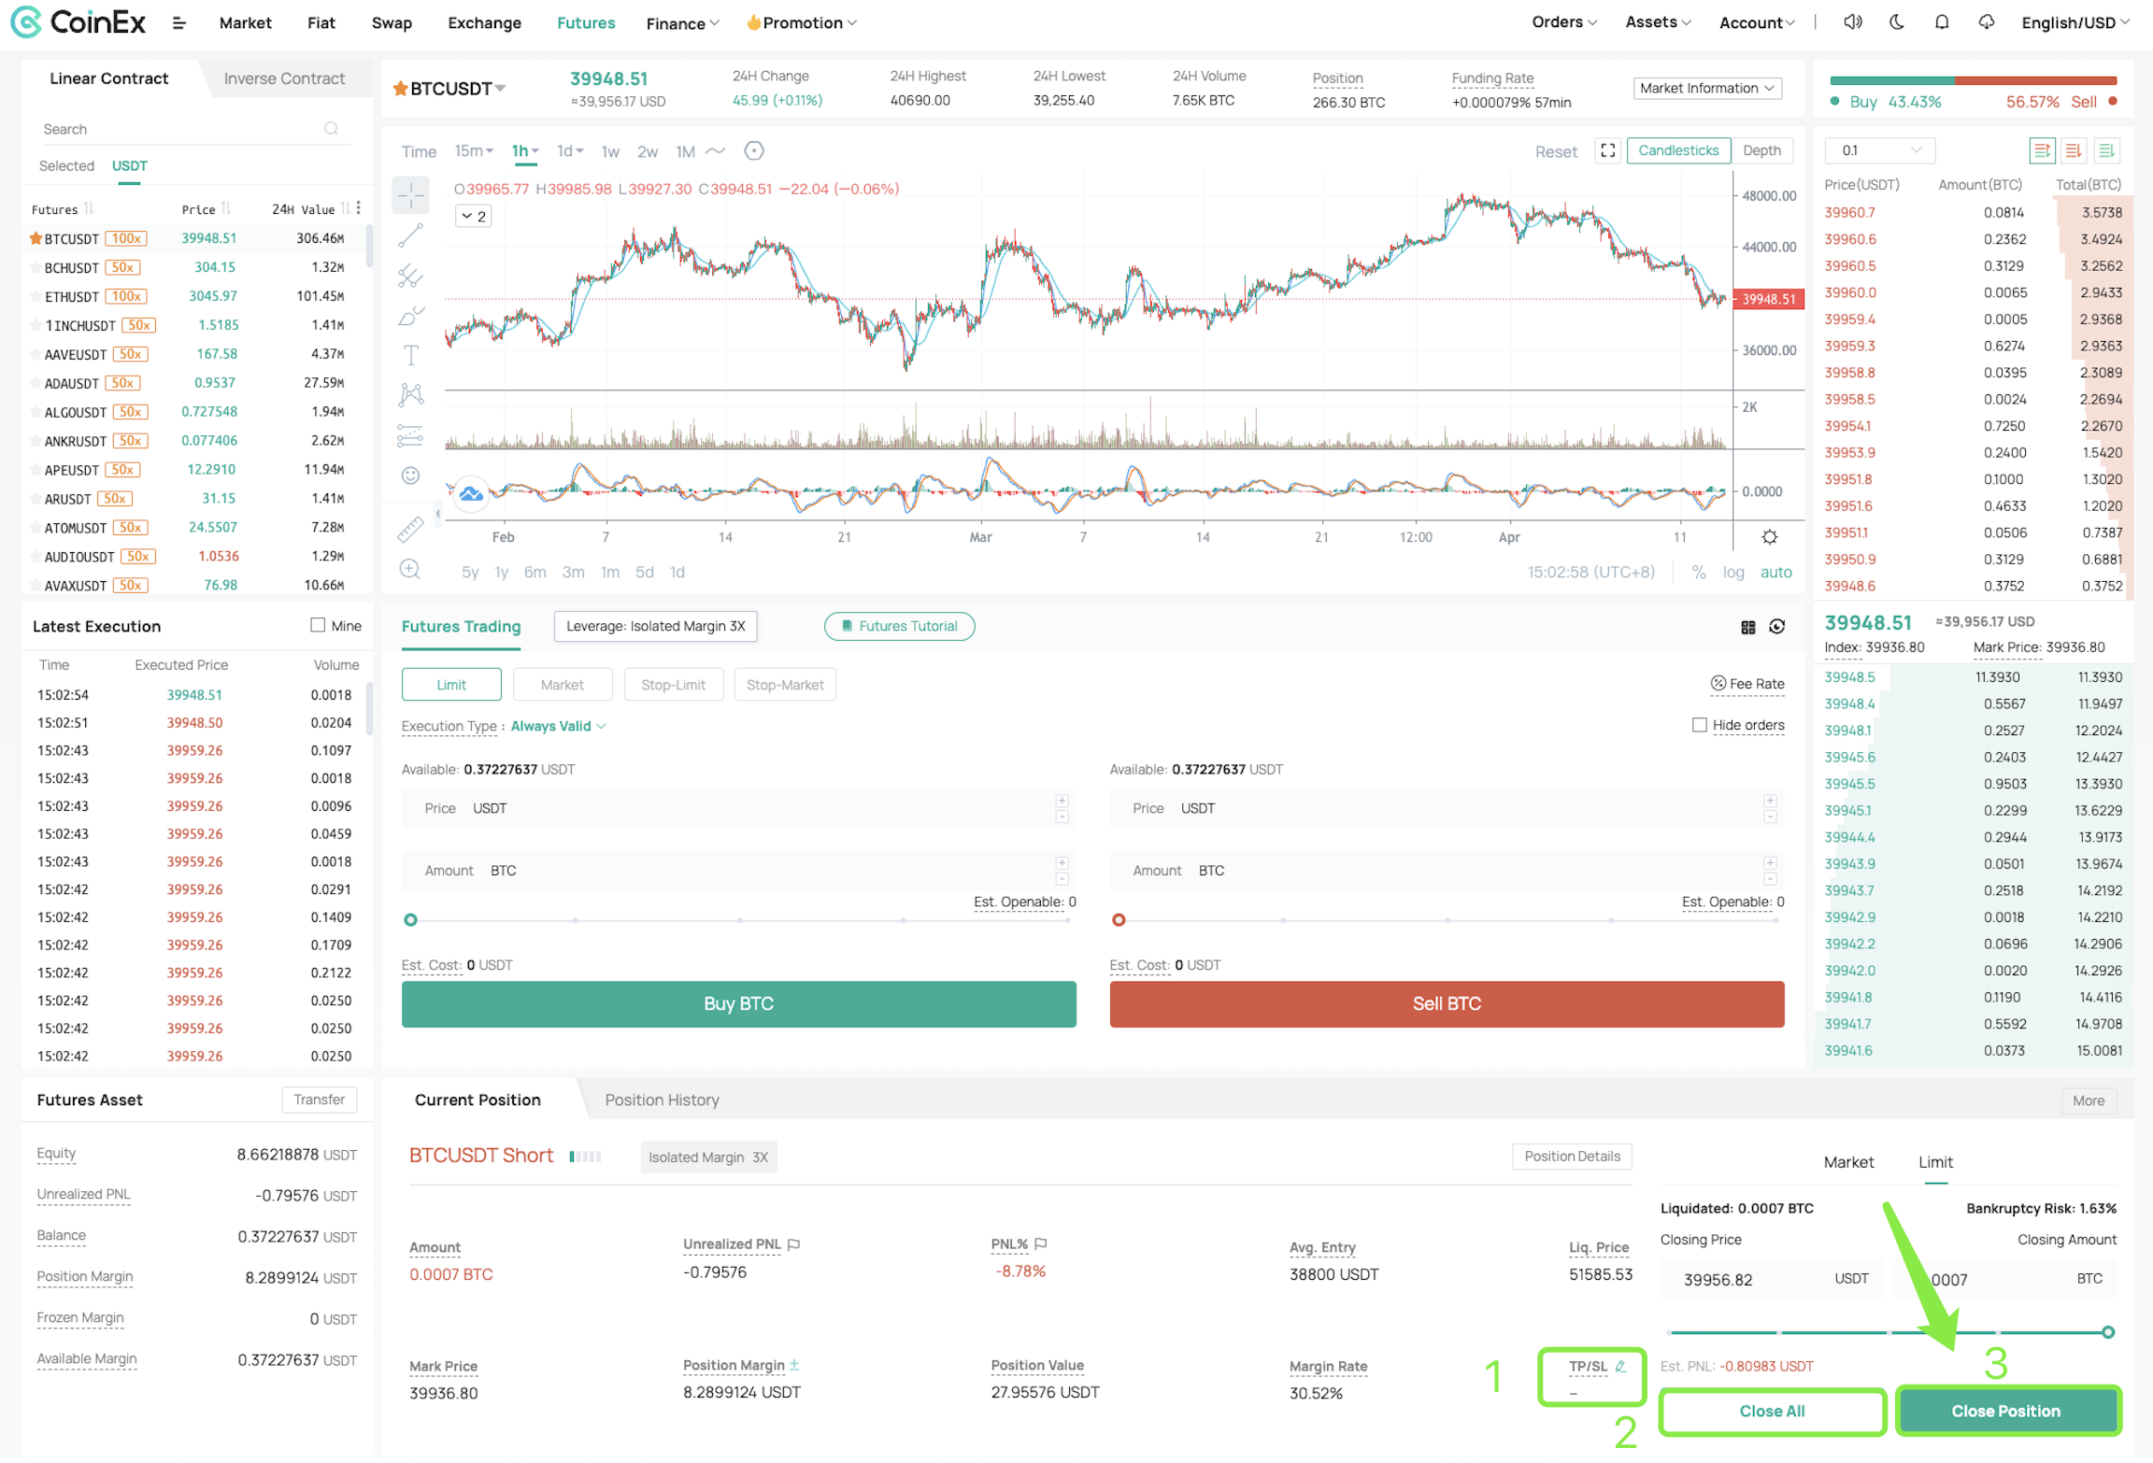Screen dimensions: 2153x1463
Task: Toggle percent scale on chart
Action: 1698,573
